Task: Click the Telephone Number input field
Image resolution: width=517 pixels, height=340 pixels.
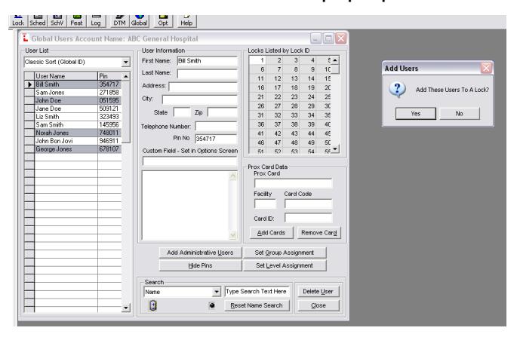Action: (216, 126)
